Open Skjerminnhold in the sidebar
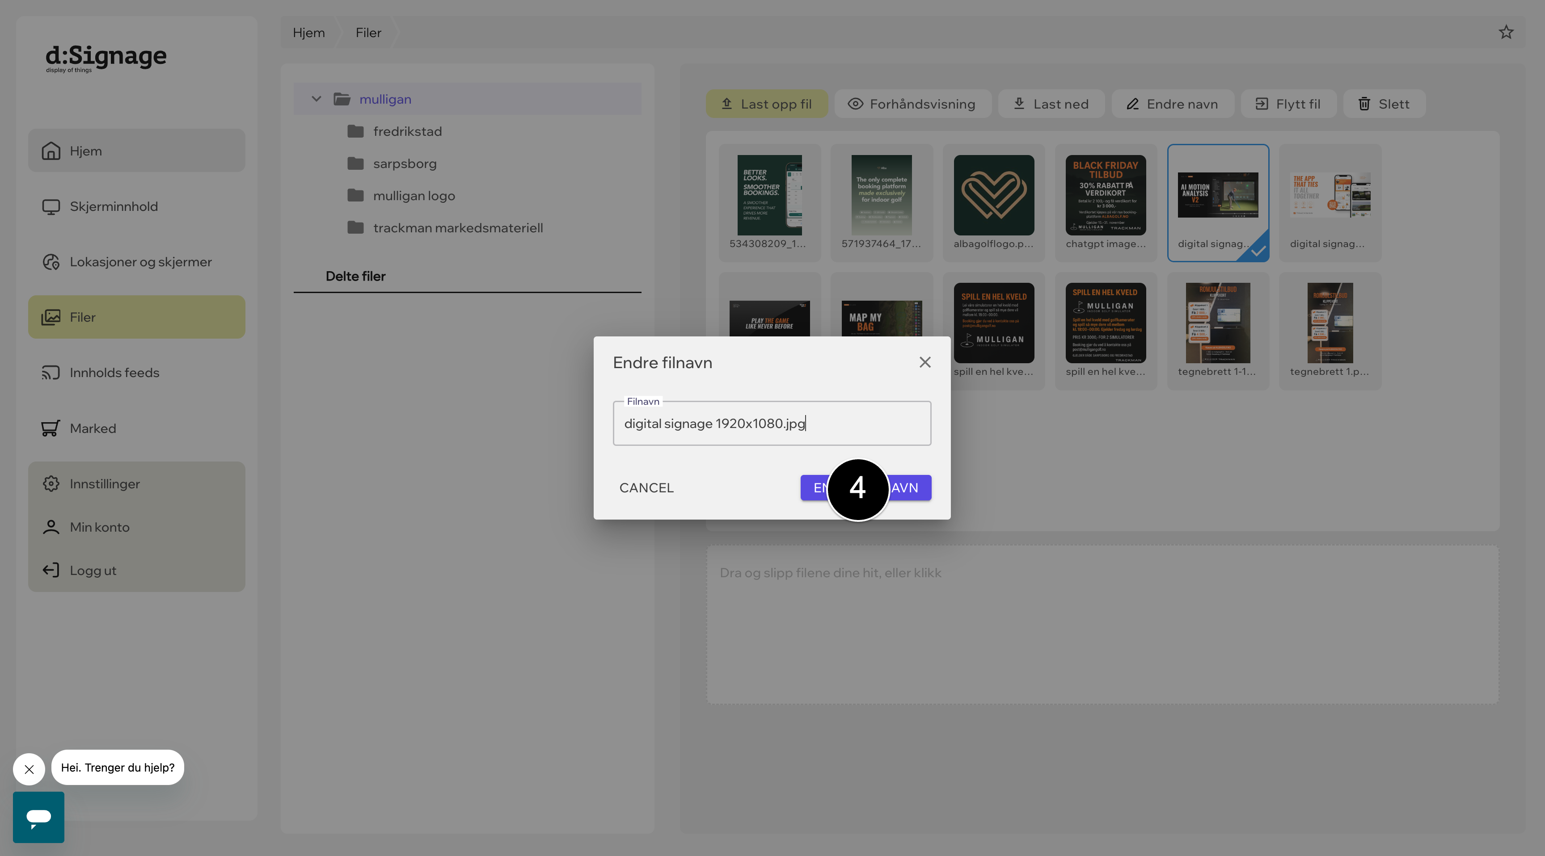This screenshot has height=856, width=1545. tap(136, 206)
